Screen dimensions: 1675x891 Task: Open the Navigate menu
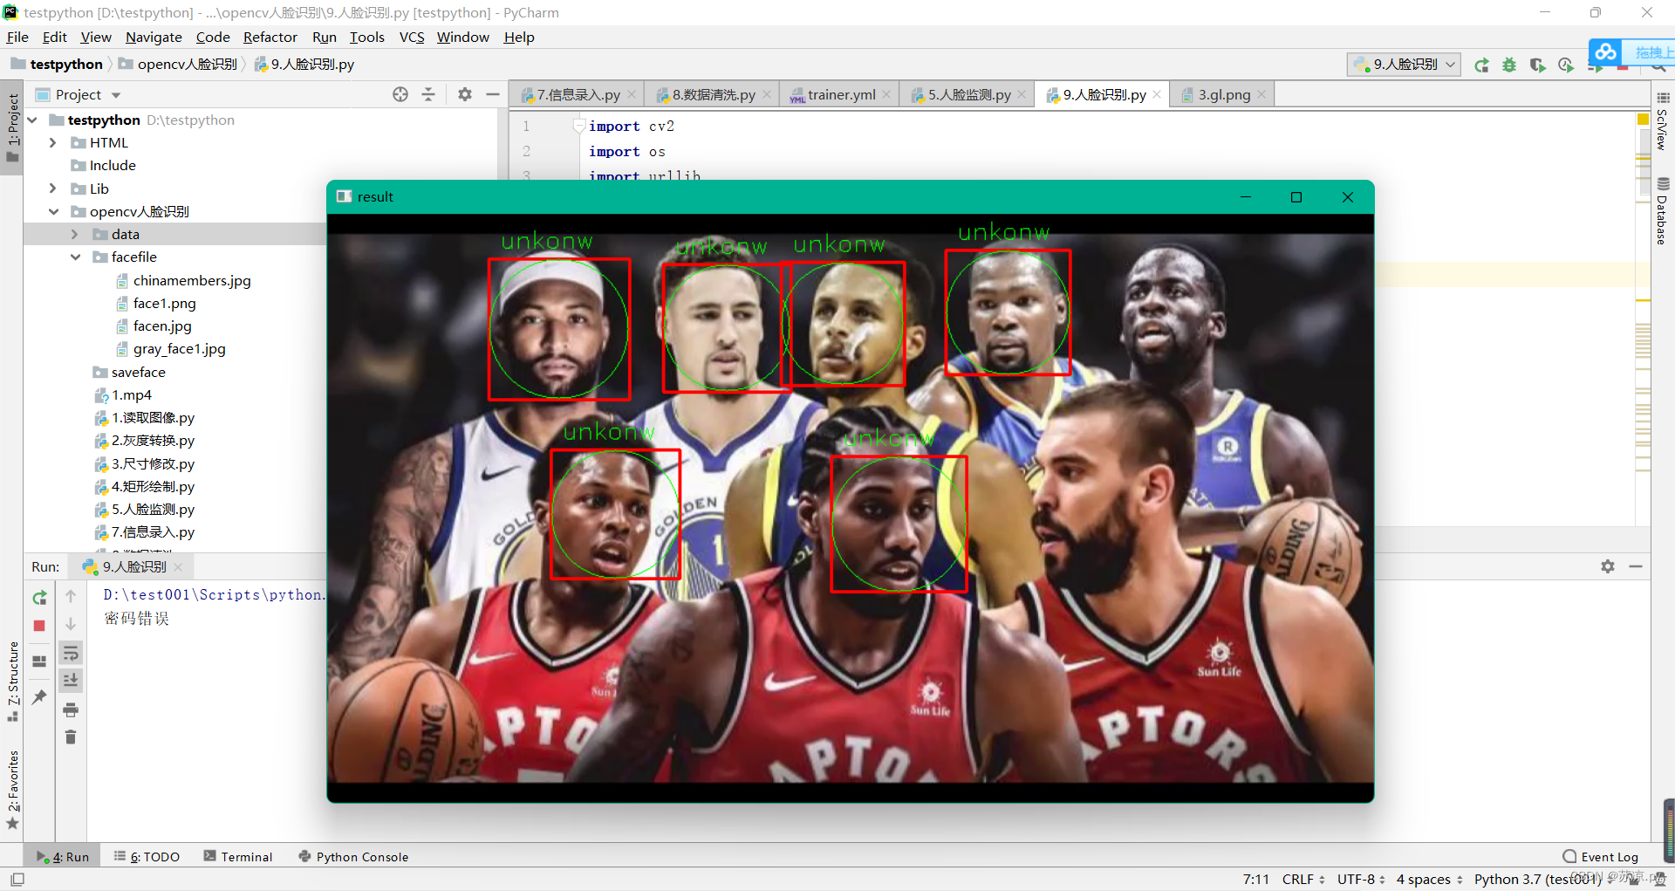154,37
